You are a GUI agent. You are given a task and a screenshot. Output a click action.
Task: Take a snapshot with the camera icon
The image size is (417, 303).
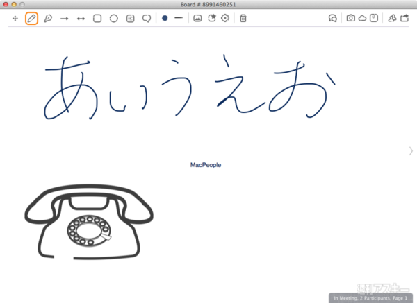click(x=351, y=18)
